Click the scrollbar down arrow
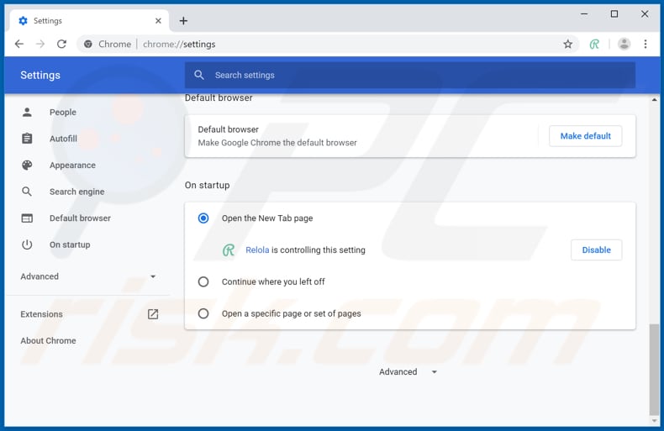 [654, 421]
